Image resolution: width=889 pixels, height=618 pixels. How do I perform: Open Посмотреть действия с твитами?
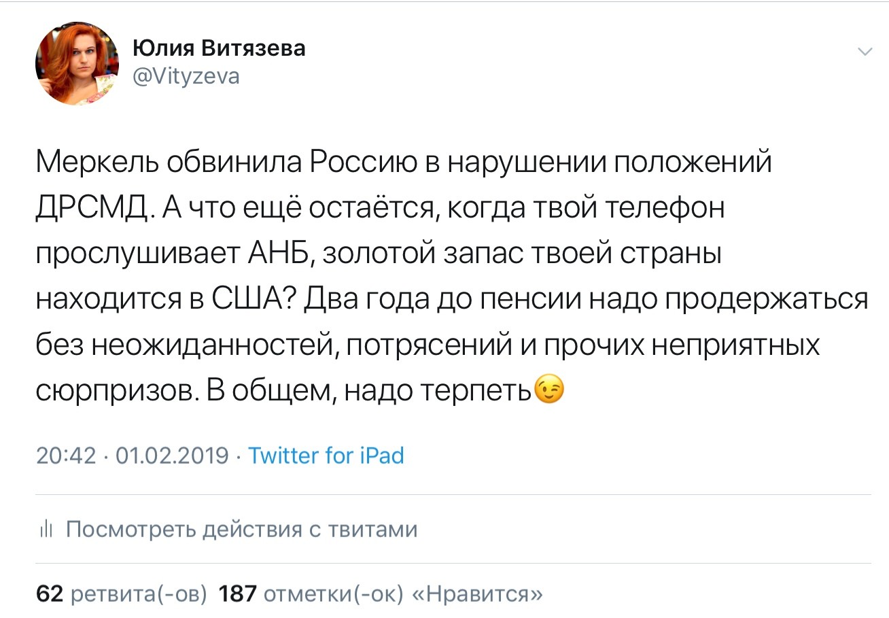coord(241,529)
